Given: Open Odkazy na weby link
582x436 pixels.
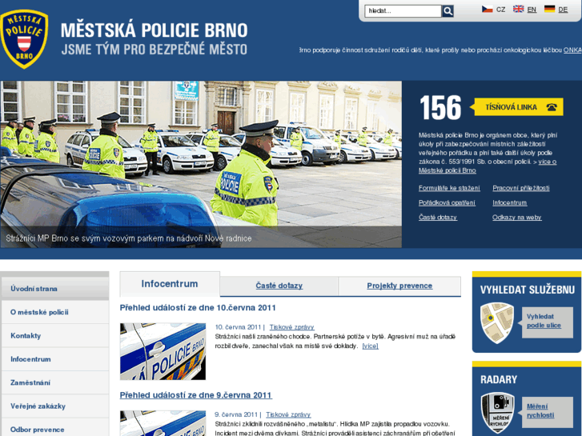Looking at the screenshot, I should 516,217.
